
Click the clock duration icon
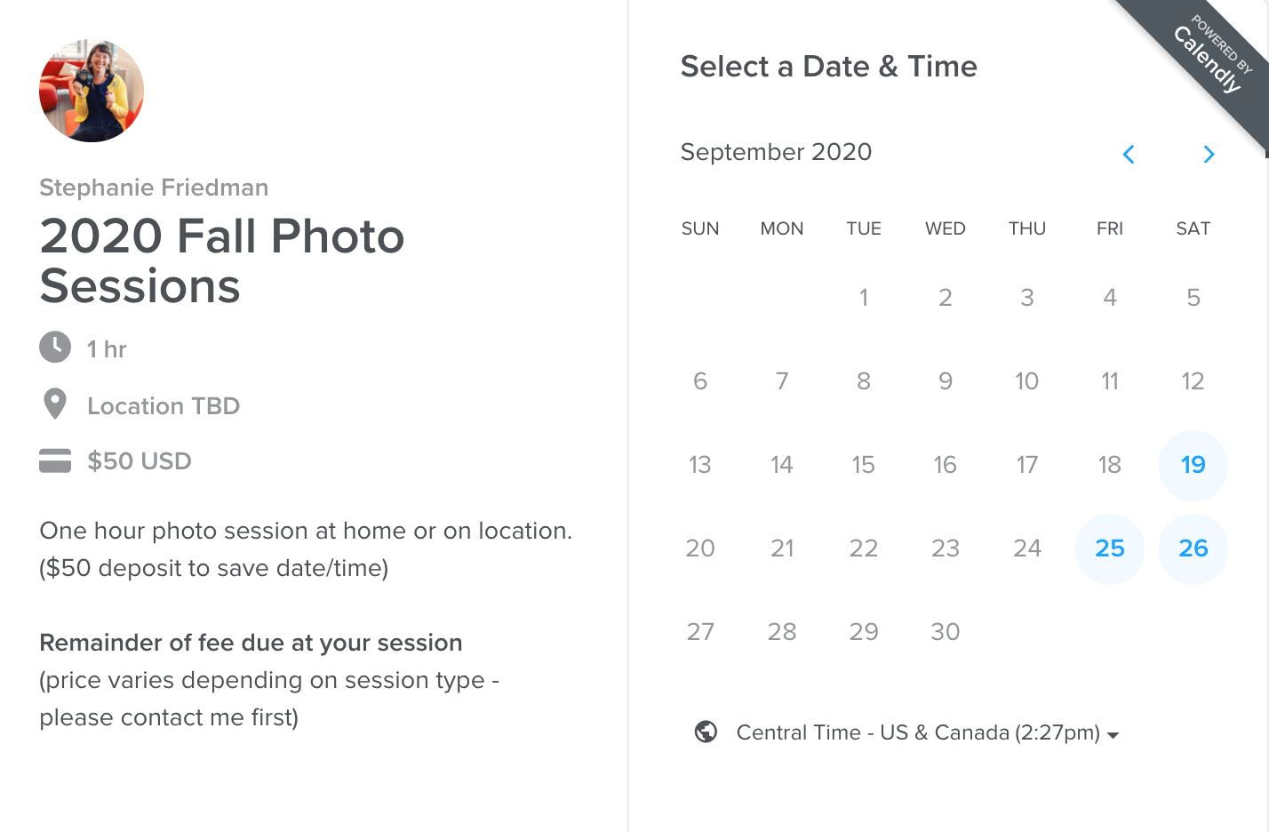pos(55,348)
